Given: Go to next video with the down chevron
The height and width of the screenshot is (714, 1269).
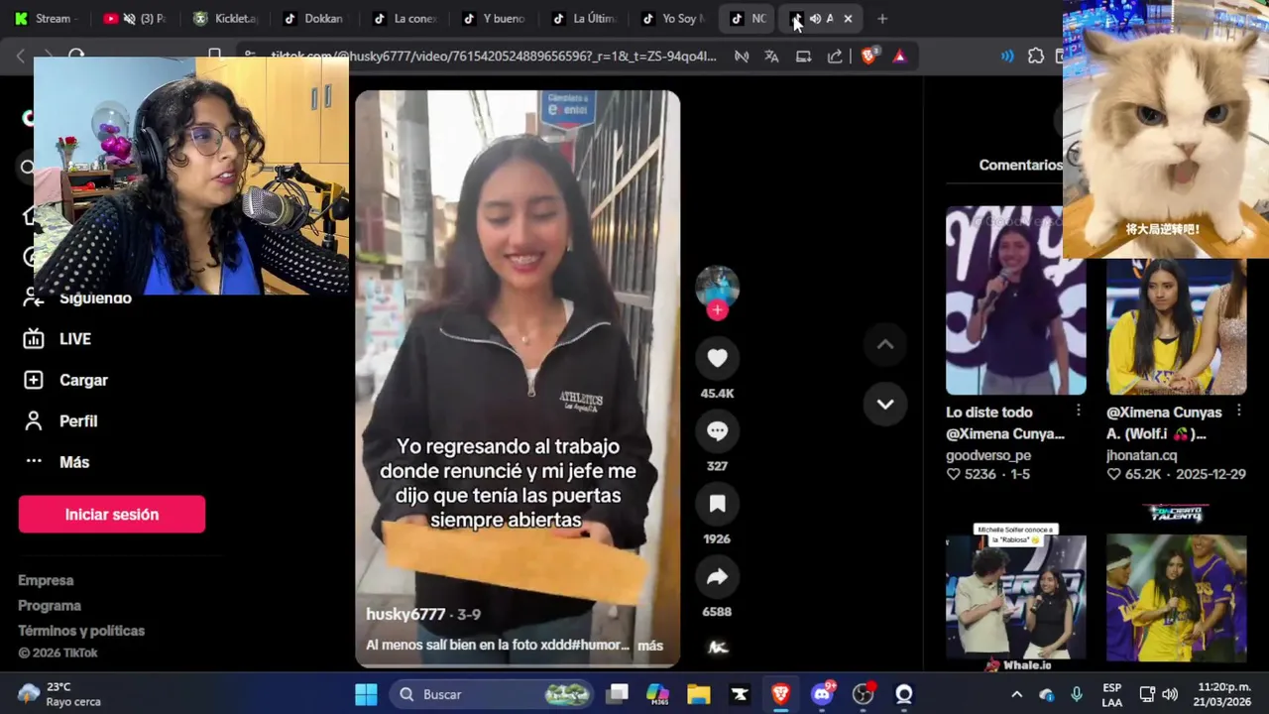Looking at the screenshot, I should click(885, 405).
